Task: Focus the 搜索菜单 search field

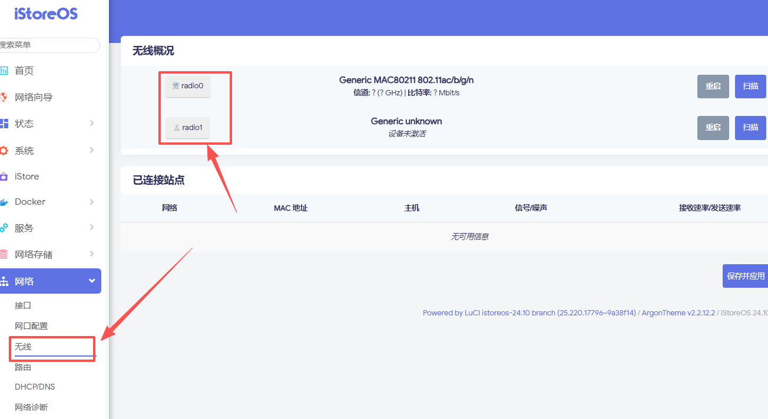Action: click(48, 45)
